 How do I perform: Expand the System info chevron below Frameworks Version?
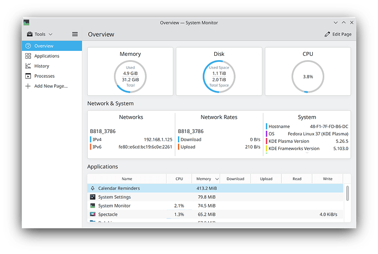click(307, 153)
